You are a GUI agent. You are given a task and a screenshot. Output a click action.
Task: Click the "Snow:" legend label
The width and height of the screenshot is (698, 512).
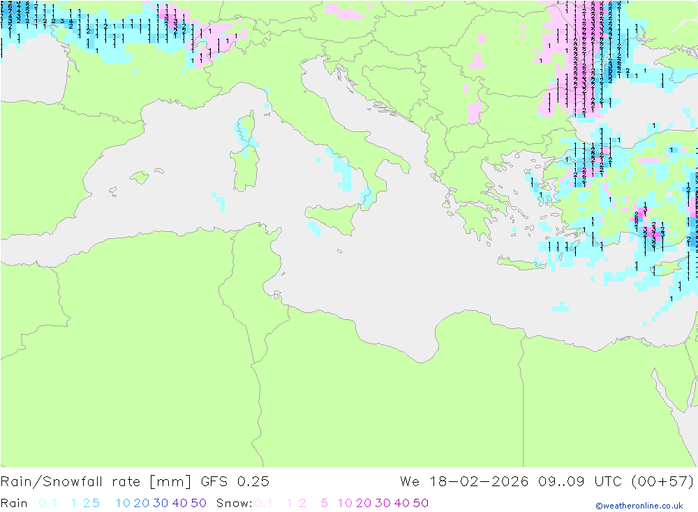pos(234,503)
